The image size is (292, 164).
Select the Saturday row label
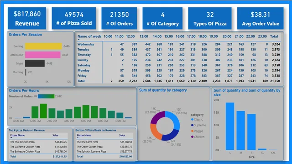(x=84, y=65)
